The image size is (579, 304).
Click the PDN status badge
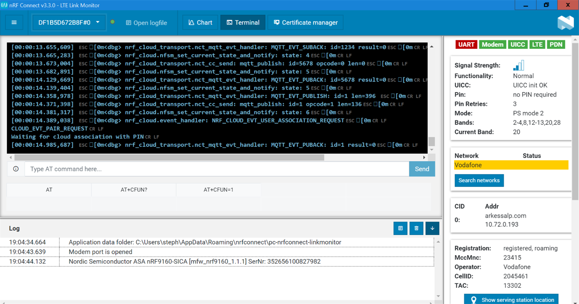(x=556, y=45)
